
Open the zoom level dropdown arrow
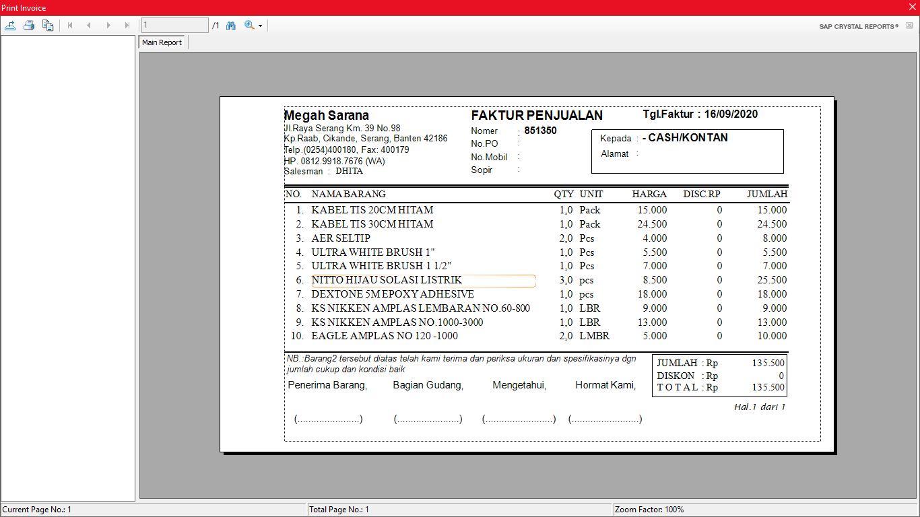pyautogui.click(x=260, y=26)
